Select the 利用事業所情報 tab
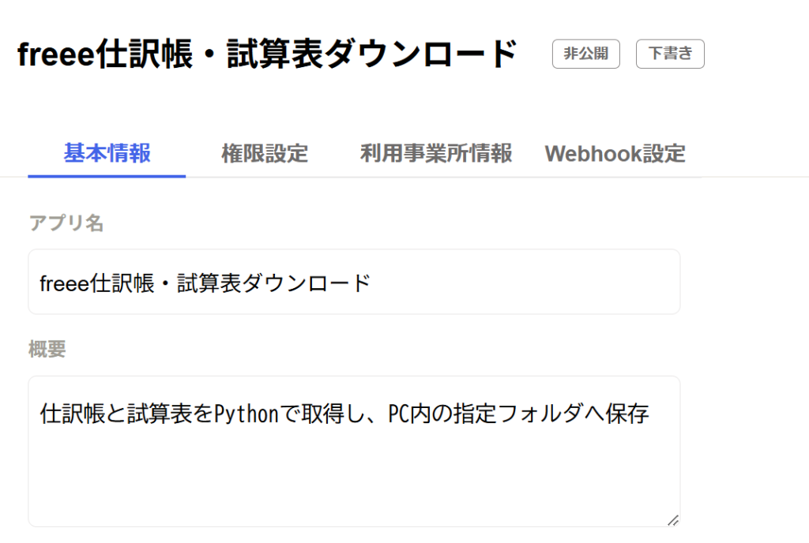The height and width of the screenshot is (543, 809). [x=436, y=154]
